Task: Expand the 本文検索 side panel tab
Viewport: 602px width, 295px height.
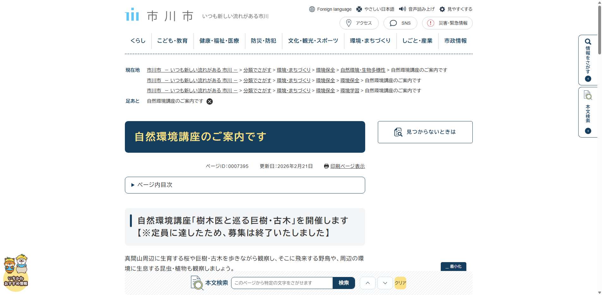Action: [x=588, y=112]
